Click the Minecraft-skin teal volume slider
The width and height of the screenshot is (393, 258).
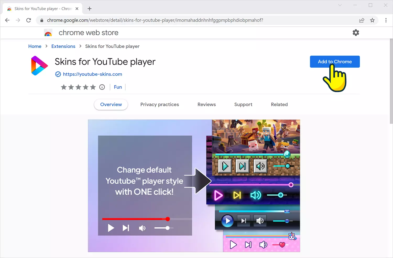pyautogui.click(x=283, y=166)
